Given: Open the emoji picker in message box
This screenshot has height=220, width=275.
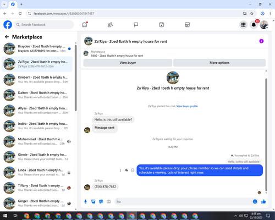Looking at the screenshot, I should pyautogui.click(x=255, y=202).
